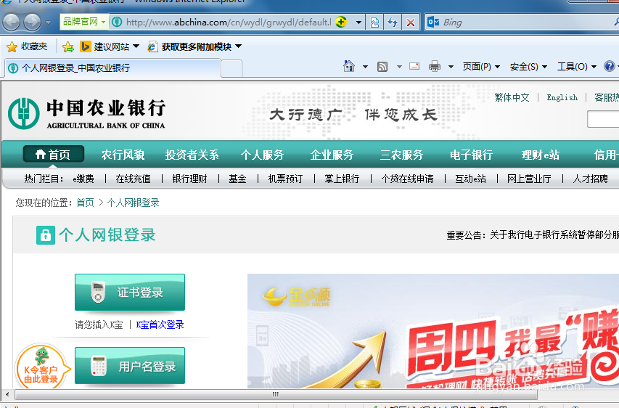Click the 机票预订 hot link

[x=285, y=179]
